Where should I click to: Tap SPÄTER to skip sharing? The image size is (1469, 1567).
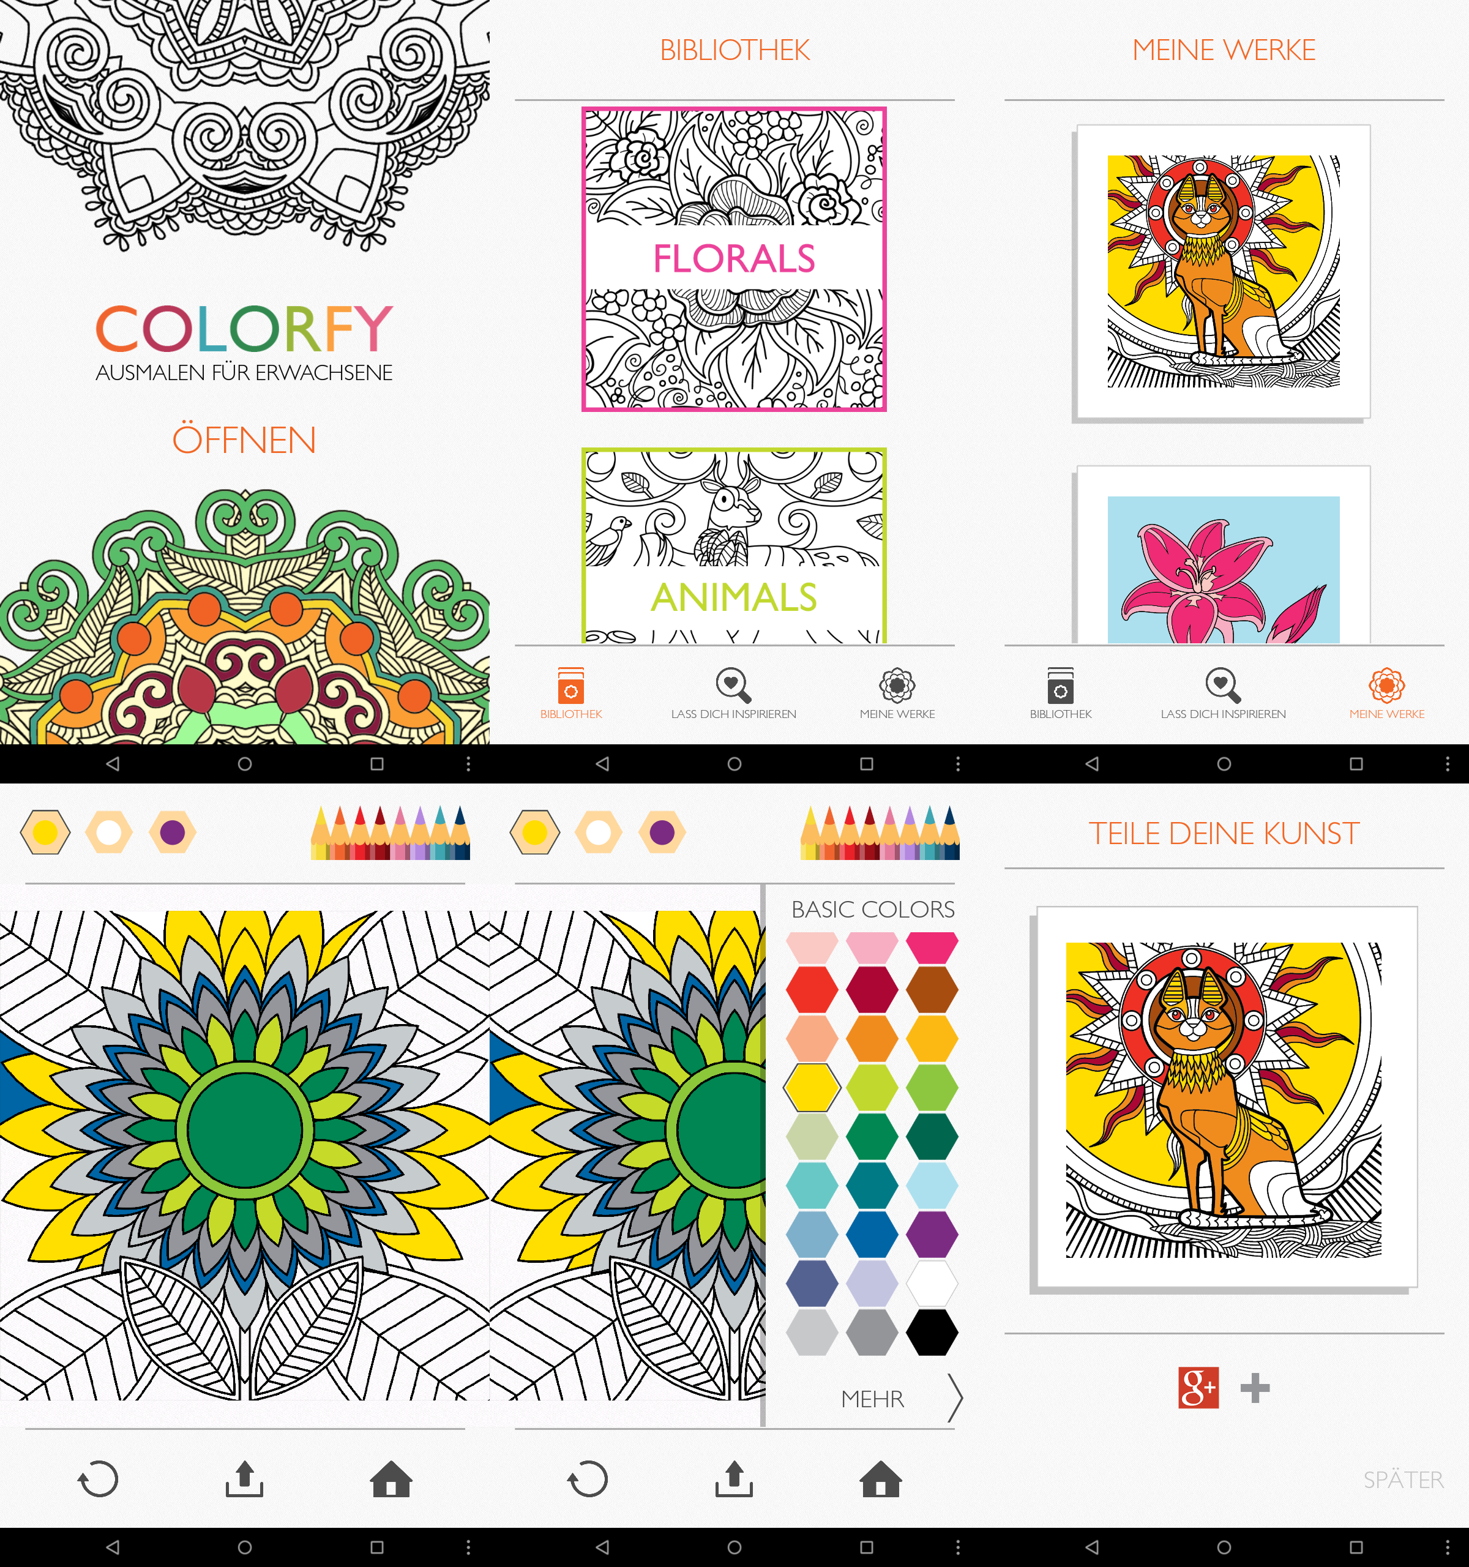tap(1404, 1479)
